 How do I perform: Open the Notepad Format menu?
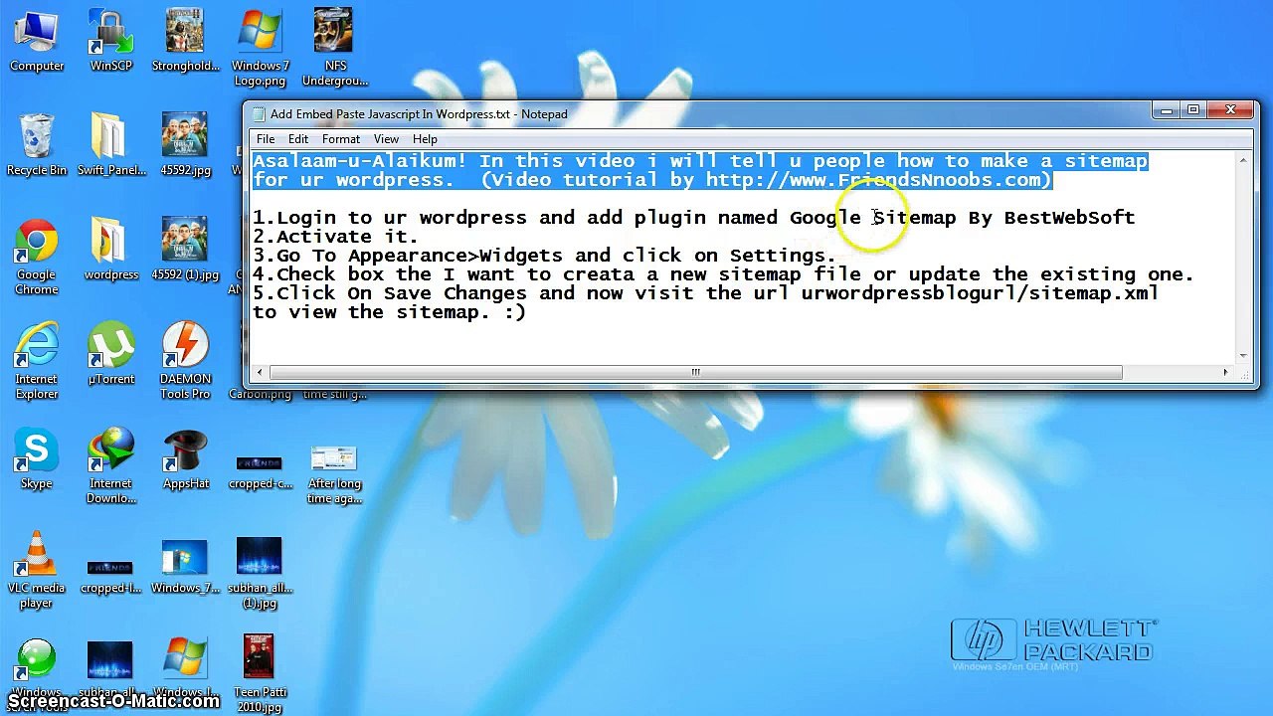341,139
